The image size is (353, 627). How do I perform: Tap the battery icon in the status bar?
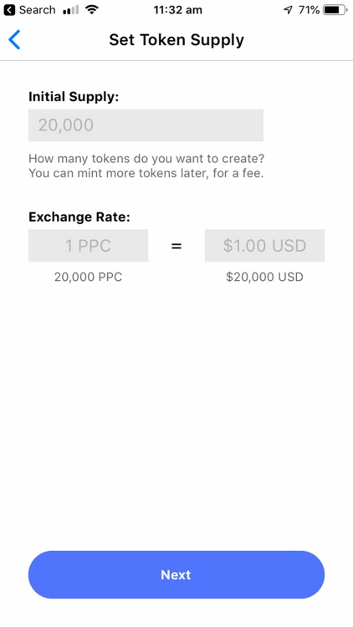click(x=335, y=10)
